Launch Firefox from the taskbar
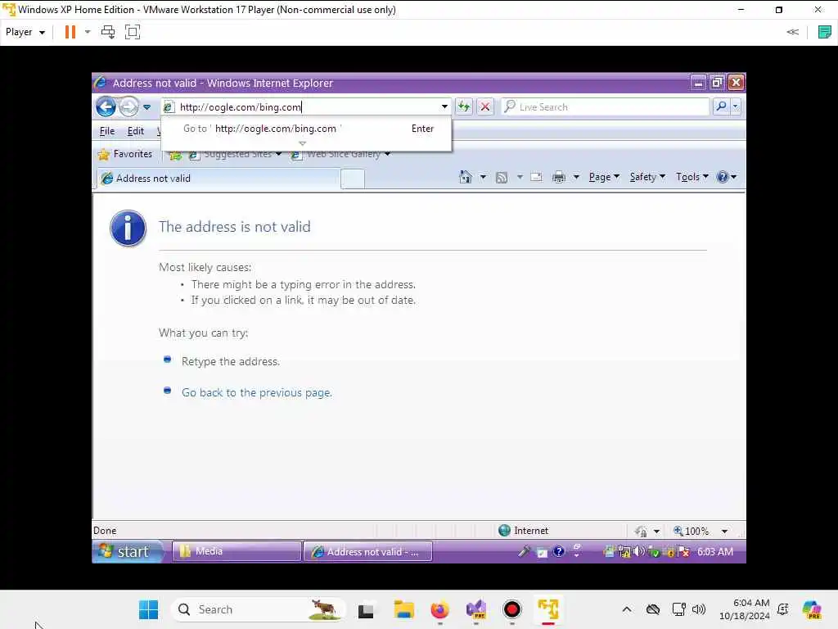 point(439,609)
